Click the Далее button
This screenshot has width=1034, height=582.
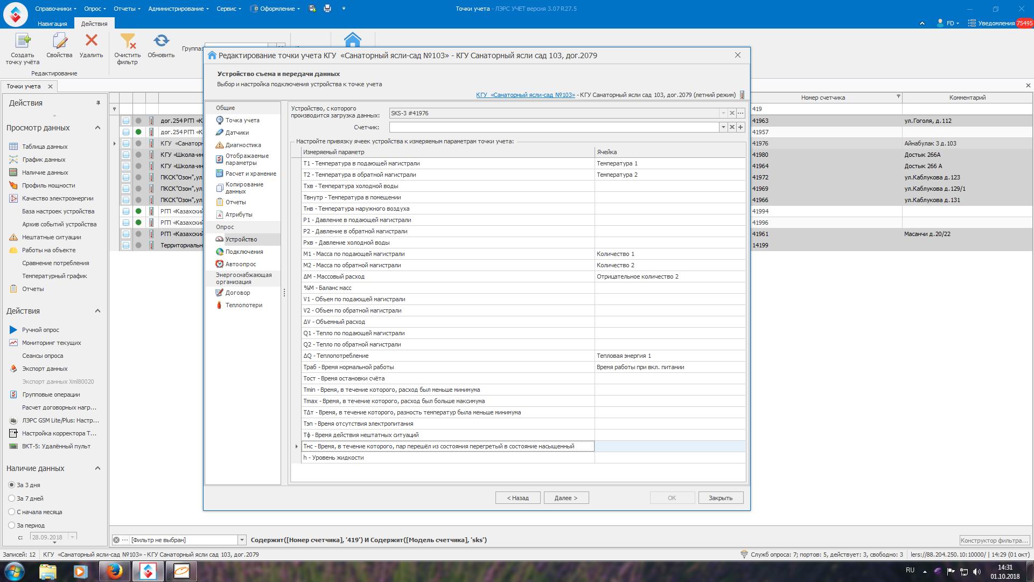tap(567, 498)
